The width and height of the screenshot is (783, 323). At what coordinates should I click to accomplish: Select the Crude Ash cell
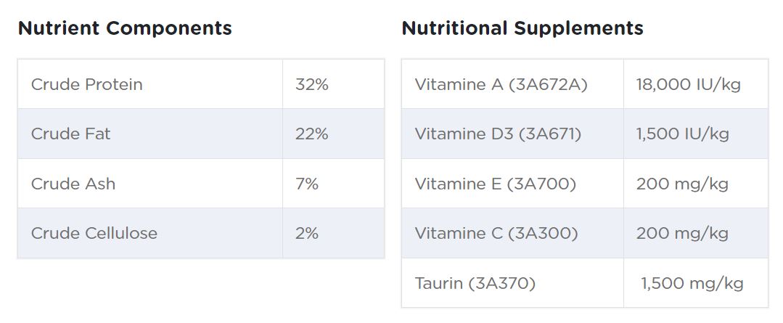pyautogui.click(x=73, y=184)
